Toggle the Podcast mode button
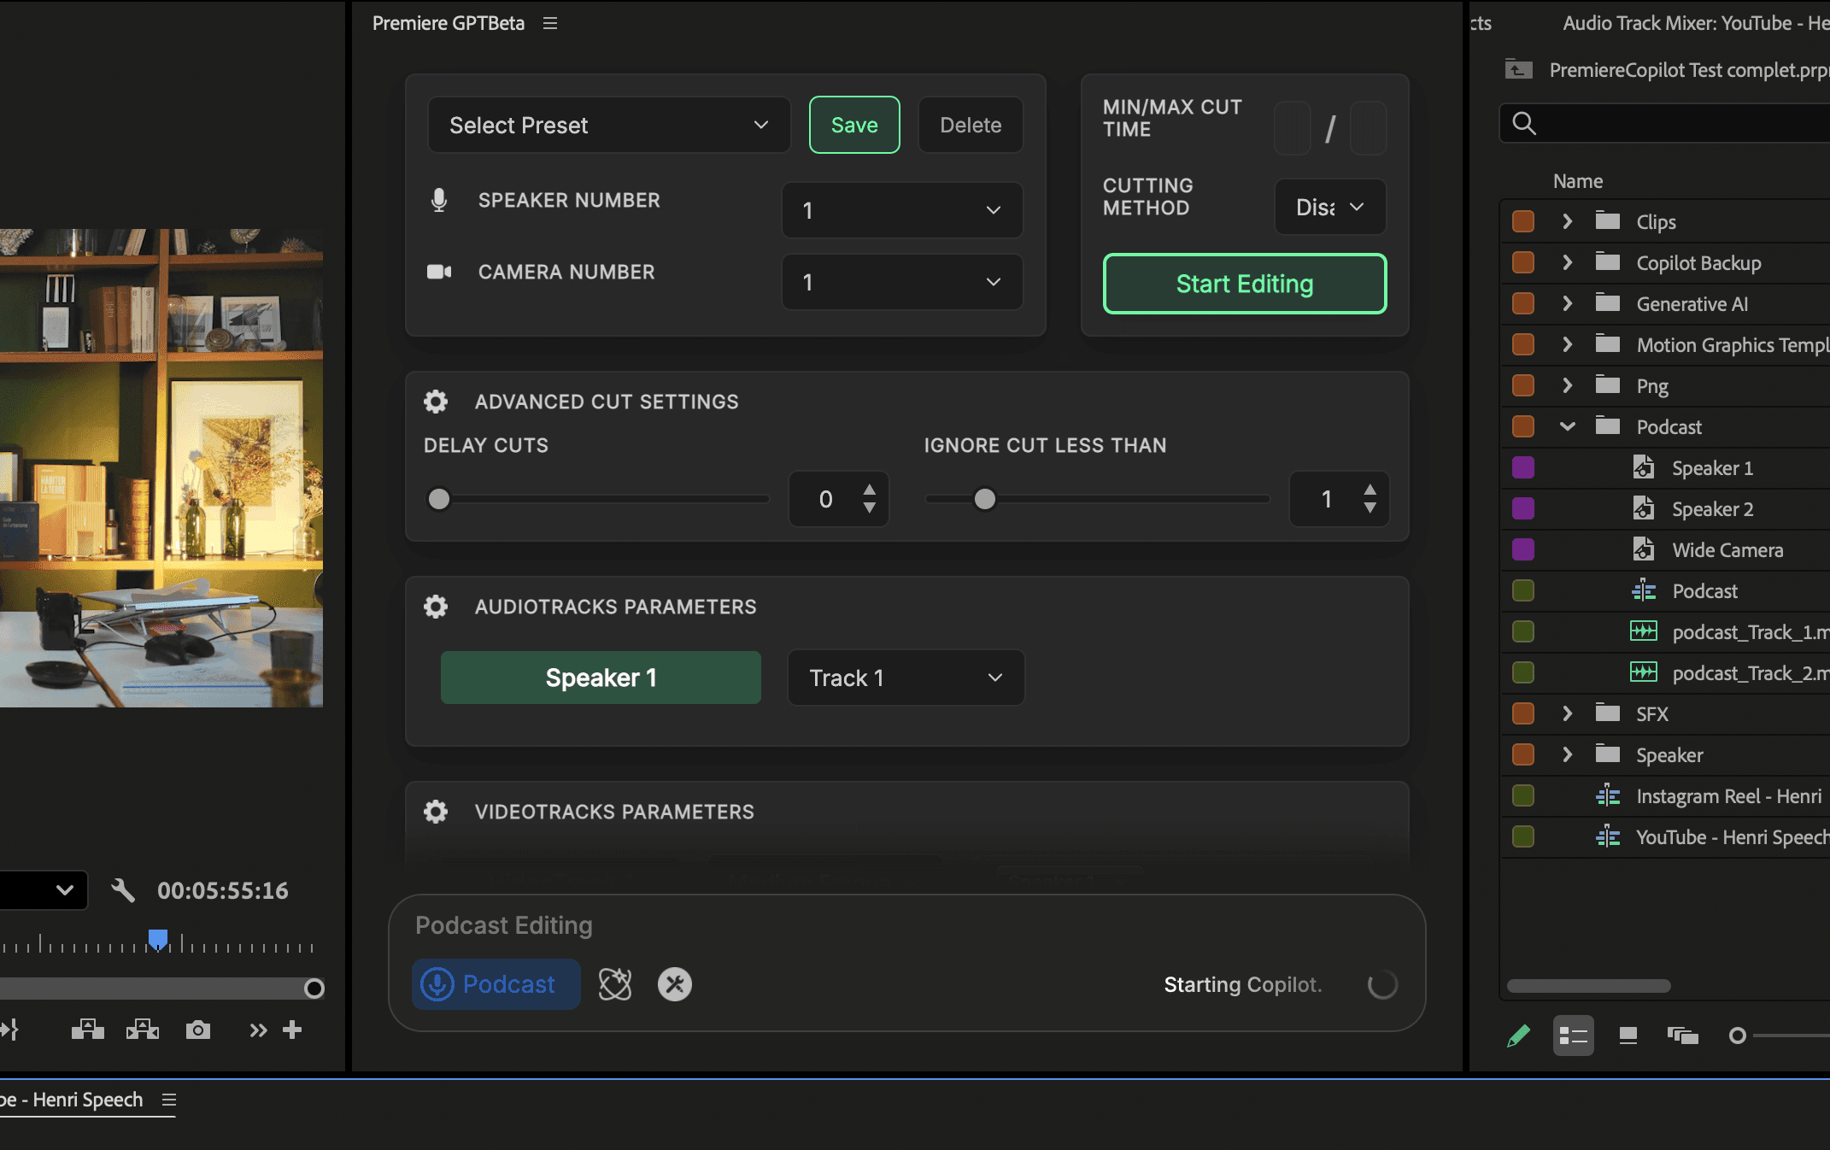The image size is (1830, 1150). click(x=496, y=984)
